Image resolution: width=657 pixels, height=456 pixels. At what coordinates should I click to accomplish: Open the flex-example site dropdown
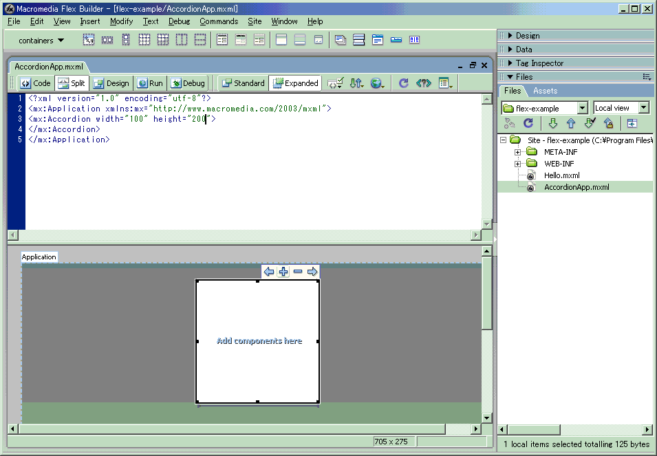click(544, 108)
